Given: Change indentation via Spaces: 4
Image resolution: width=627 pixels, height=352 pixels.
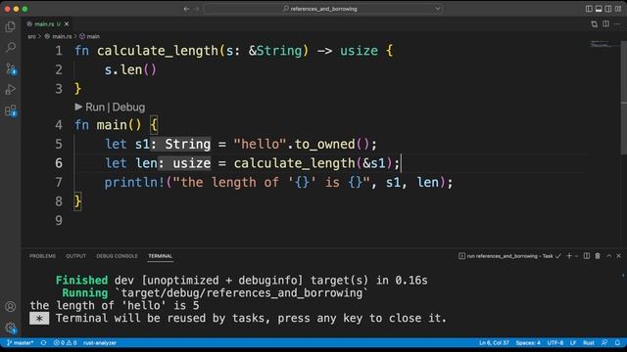Looking at the screenshot, I should [528, 343].
